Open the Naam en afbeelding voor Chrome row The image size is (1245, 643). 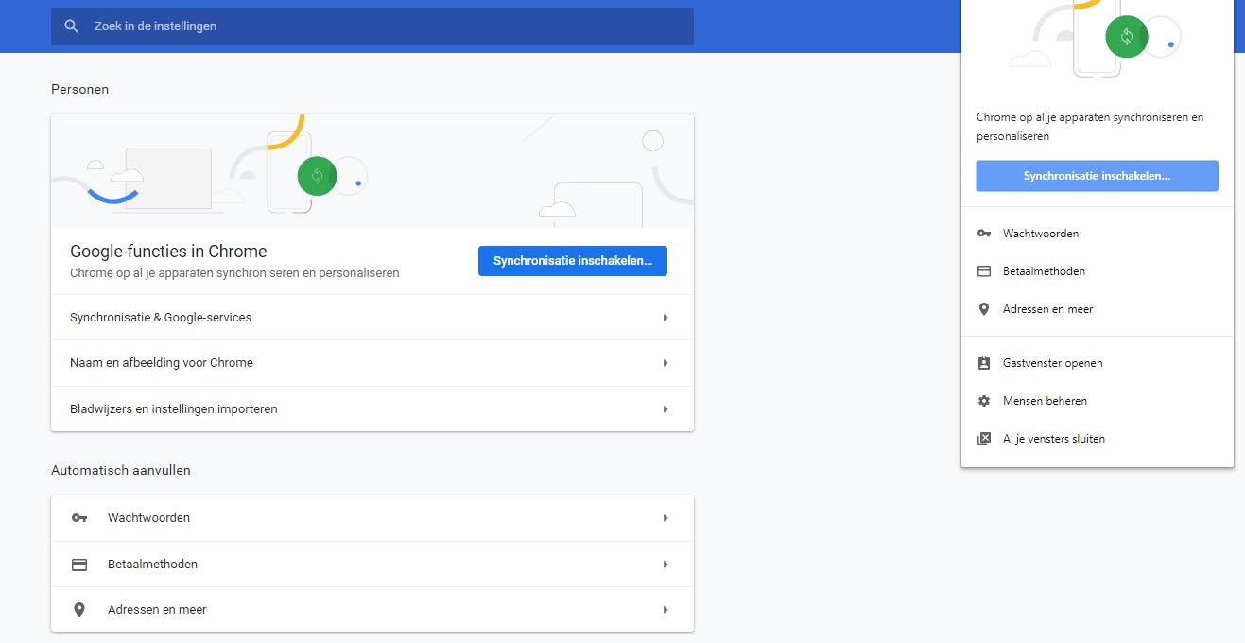(x=372, y=363)
